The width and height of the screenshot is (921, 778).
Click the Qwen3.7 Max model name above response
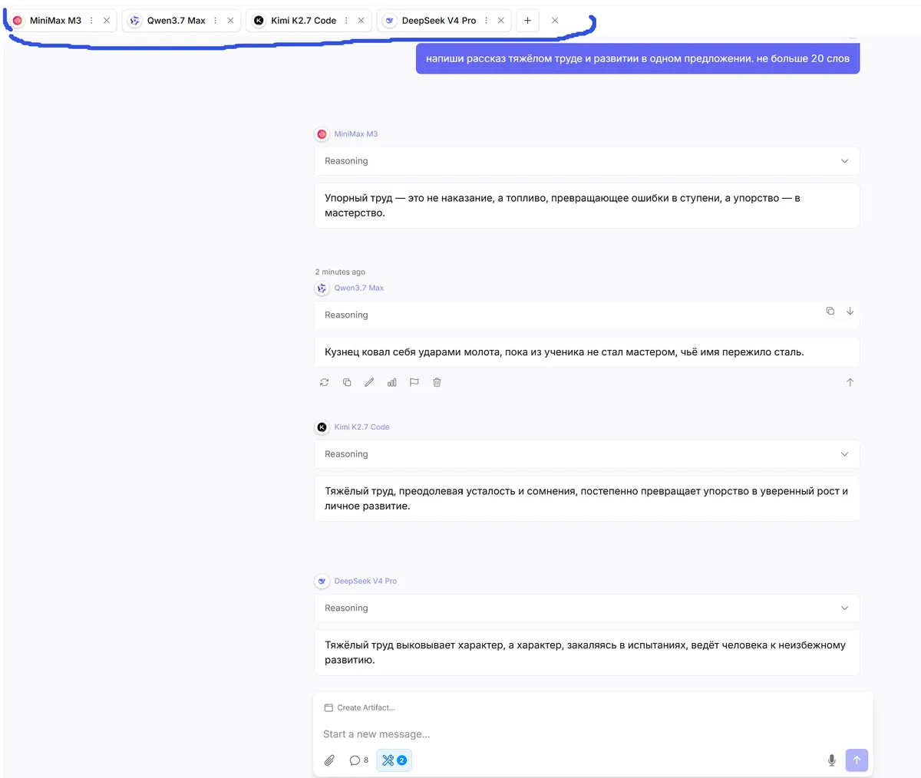(x=358, y=288)
